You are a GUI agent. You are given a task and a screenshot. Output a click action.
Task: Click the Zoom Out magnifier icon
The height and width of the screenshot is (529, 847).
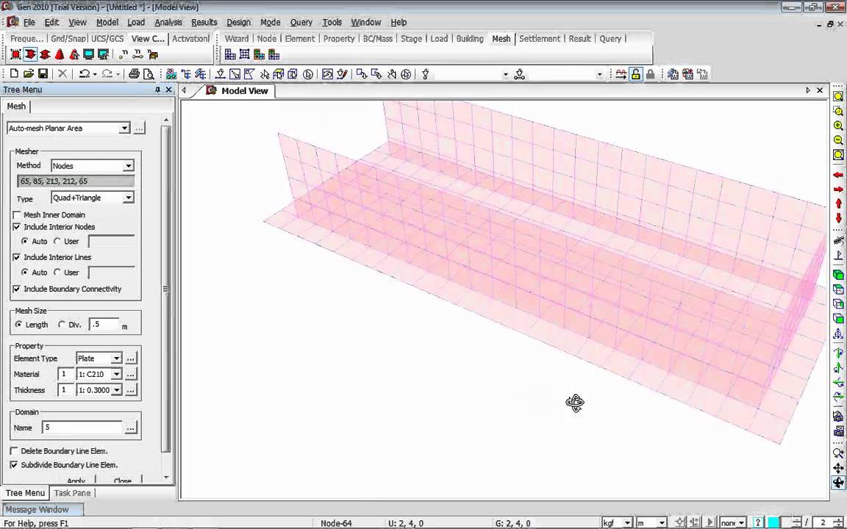[838, 140]
